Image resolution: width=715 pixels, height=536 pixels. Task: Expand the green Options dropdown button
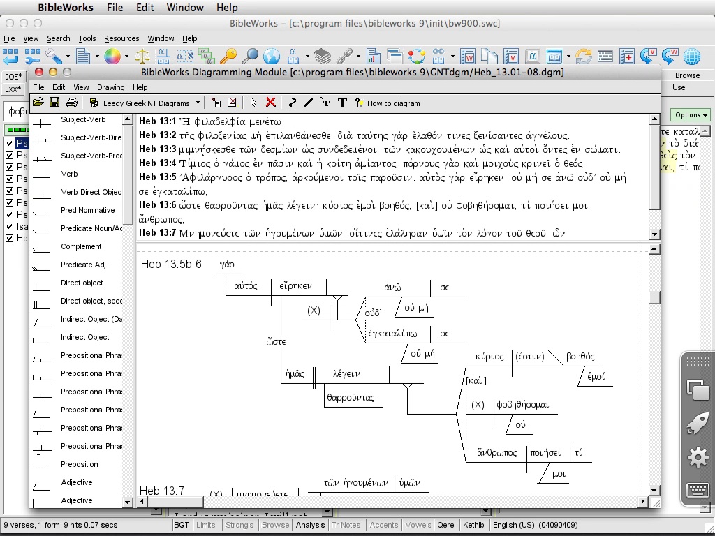691,115
